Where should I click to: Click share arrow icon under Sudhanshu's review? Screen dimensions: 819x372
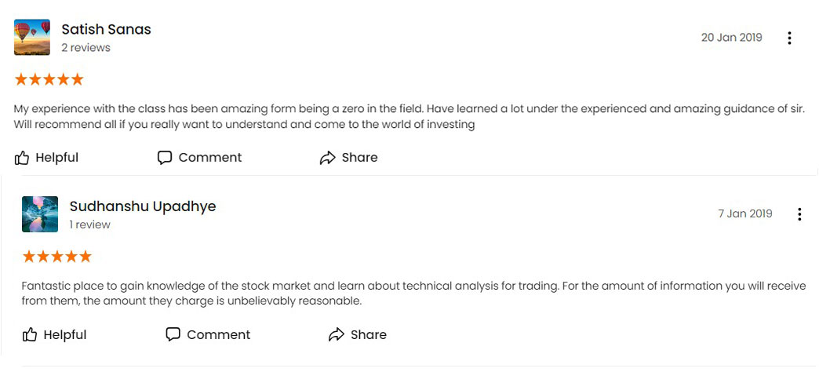(x=337, y=334)
